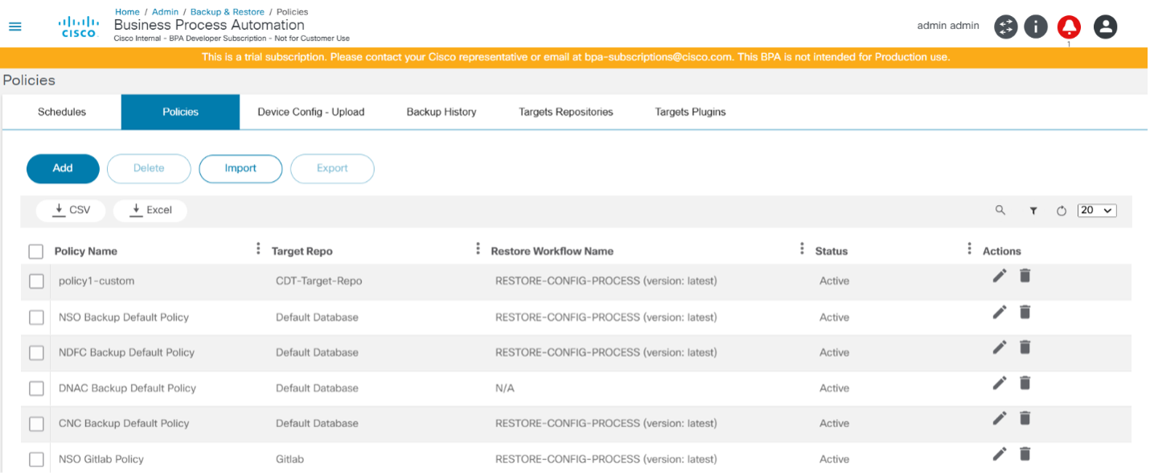Click the refresh icon beside page size
Image resolution: width=1150 pixels, height=476 pixels.
pyautogui.click(x=1062, y=211)
